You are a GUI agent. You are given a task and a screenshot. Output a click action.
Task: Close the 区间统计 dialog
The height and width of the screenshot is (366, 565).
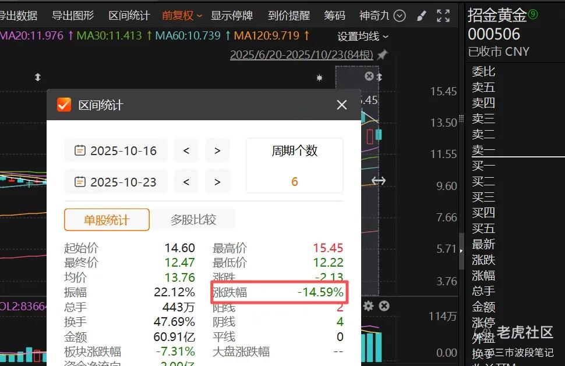(x=341, y=105)
